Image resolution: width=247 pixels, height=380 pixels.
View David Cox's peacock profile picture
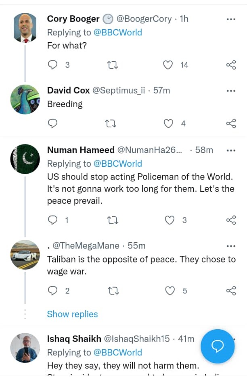25,100
